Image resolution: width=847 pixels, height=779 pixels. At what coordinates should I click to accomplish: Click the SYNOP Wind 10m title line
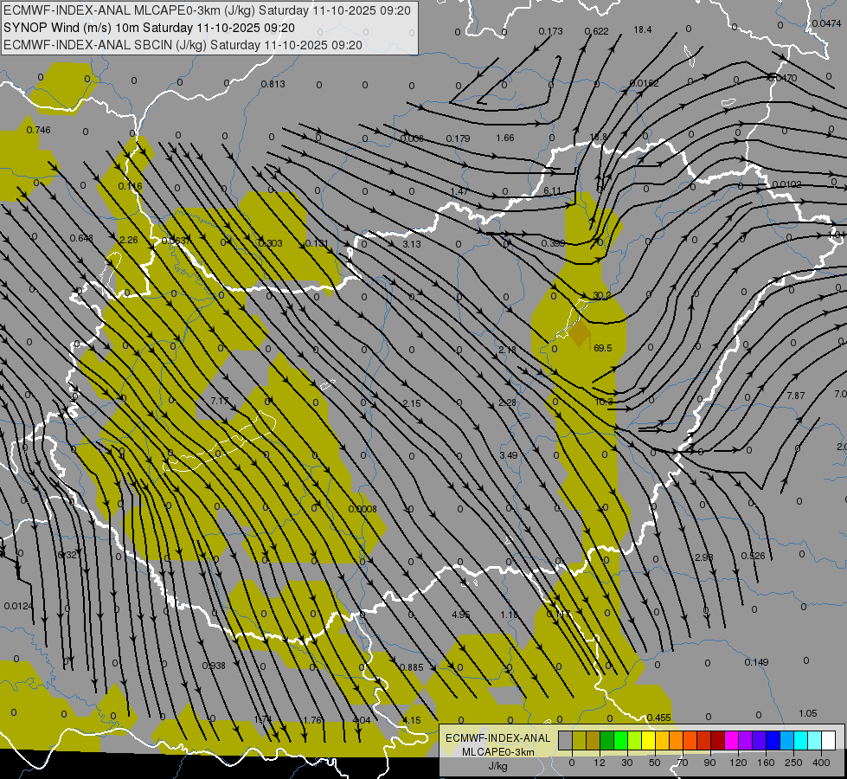(x=149, y=28)
